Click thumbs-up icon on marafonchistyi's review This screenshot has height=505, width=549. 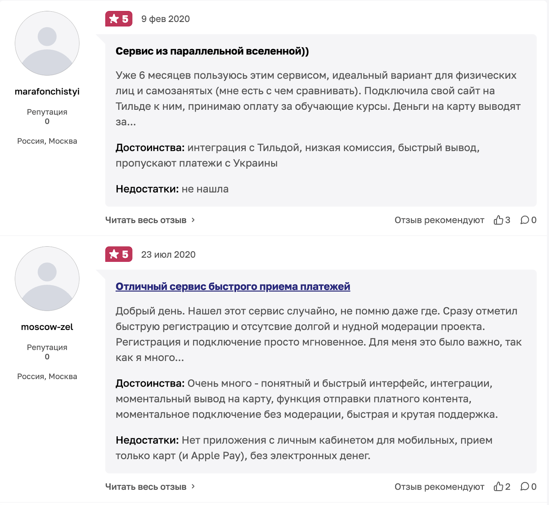[x=498, y=220]
